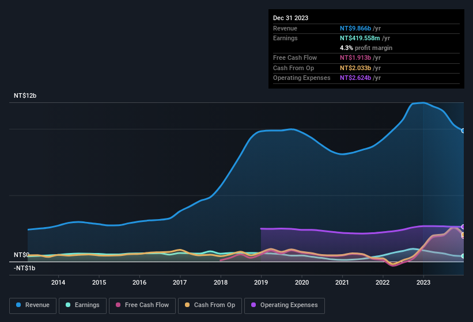Image resolution: width=473 pixels, height=322 pixels.
Task: Click the teal Earnings legend dot
Action: coord(68,305)
